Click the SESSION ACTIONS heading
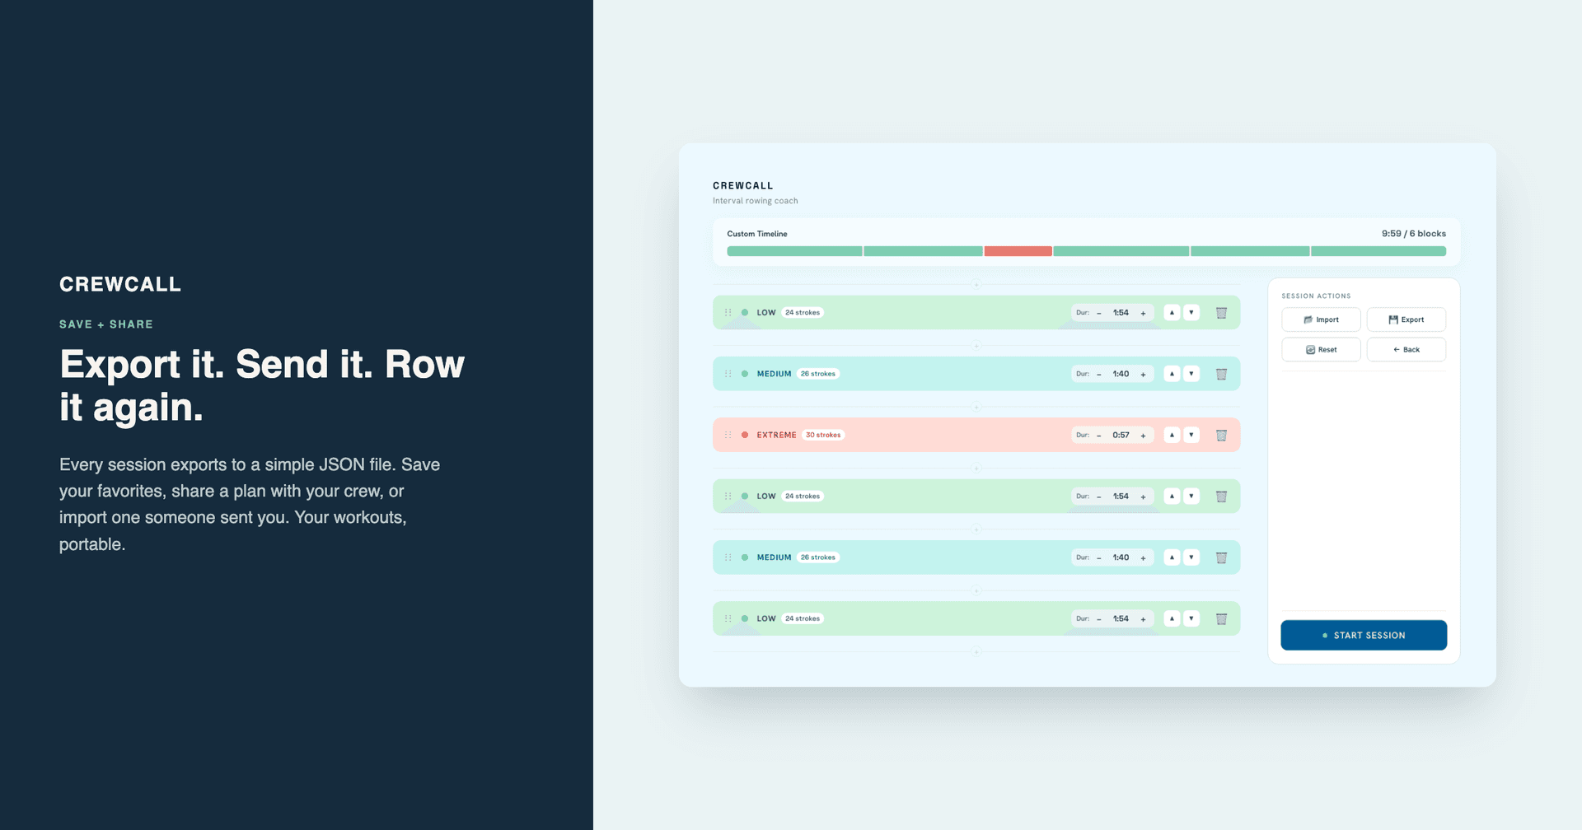The width and height of the screenshot is (1582, 830). (x=1316, y=296)
